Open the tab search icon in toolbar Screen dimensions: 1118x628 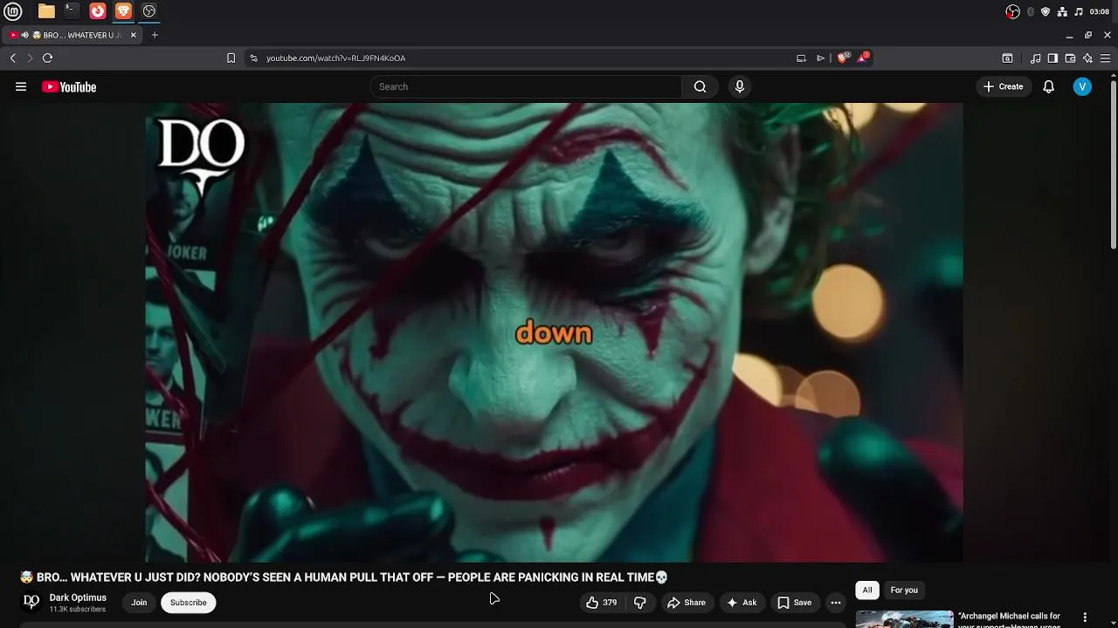(x=1007, y=58)
